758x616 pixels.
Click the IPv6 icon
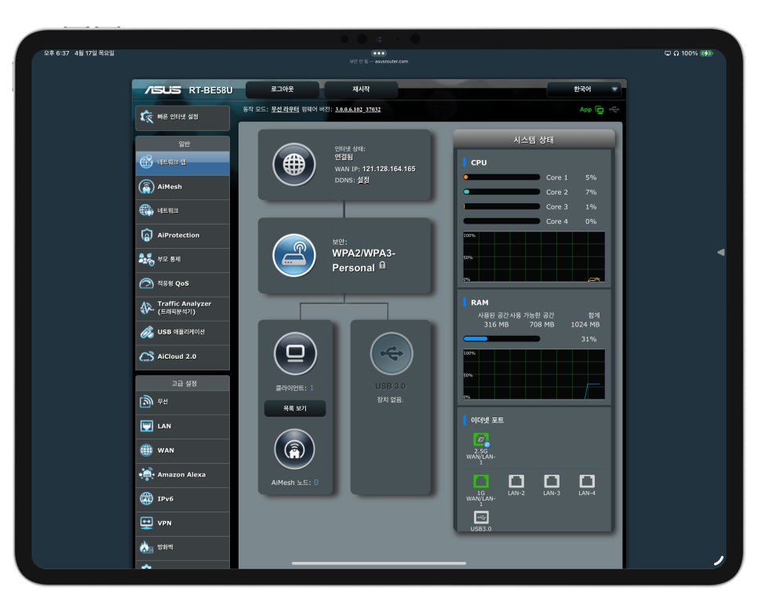point(146,498)
